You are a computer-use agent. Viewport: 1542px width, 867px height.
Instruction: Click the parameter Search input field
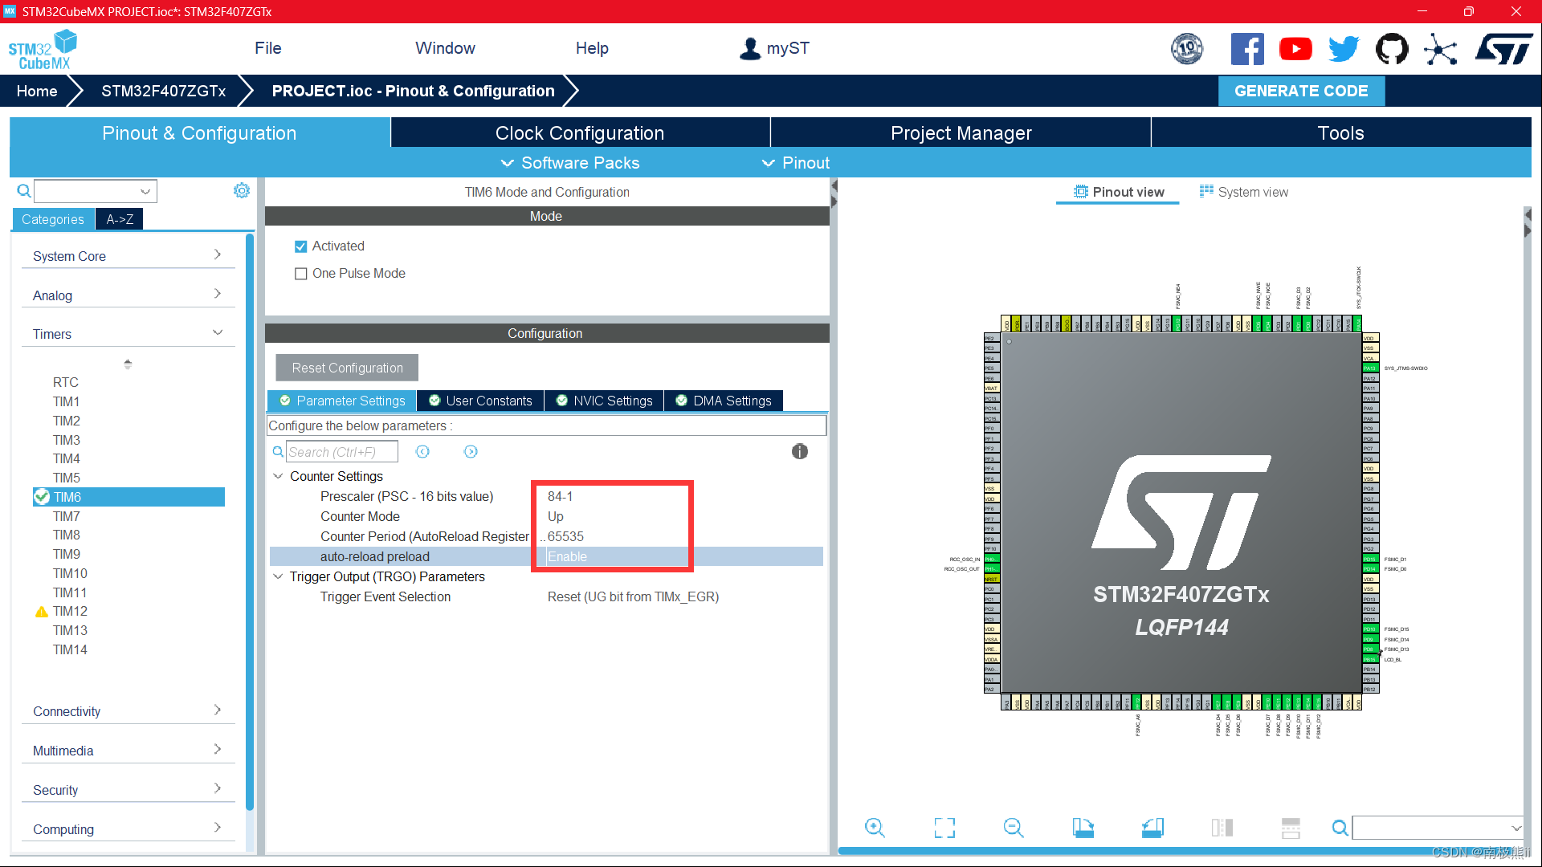(x=341, y=452)
